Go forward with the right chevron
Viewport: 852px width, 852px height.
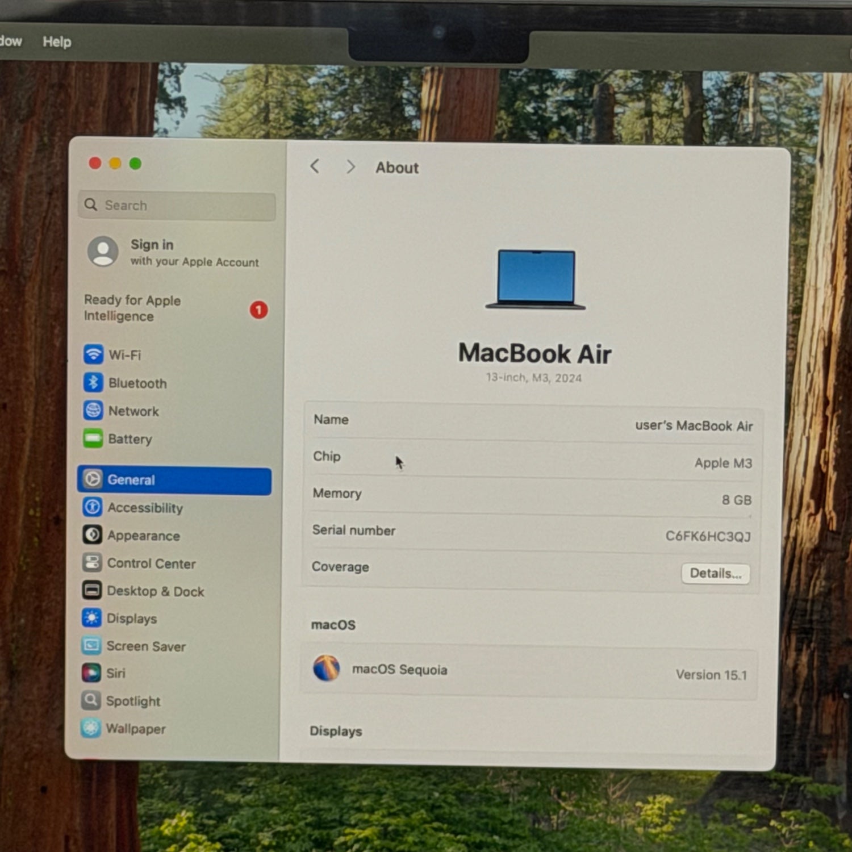(351, 167)
